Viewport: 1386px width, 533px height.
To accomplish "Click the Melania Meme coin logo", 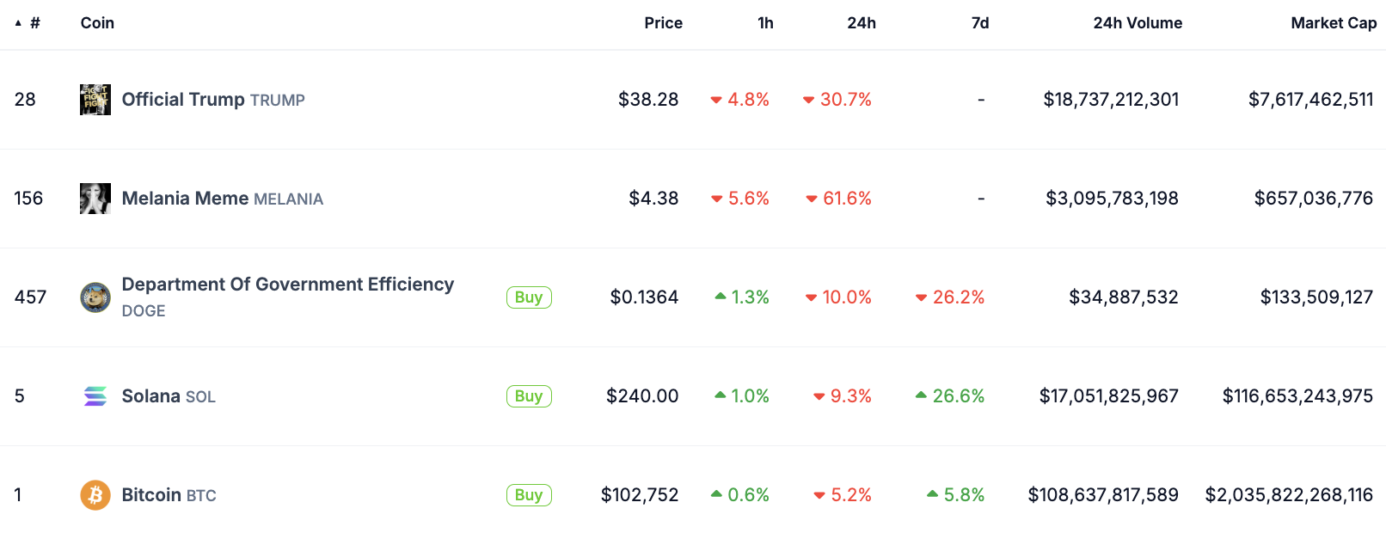I will (x=95, y=198).
